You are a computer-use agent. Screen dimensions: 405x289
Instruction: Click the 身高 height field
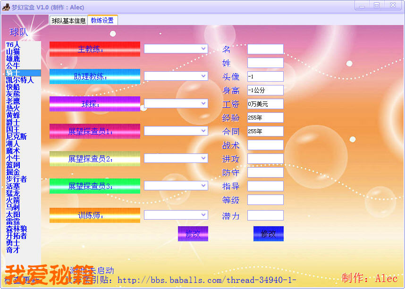click(265, 90)
